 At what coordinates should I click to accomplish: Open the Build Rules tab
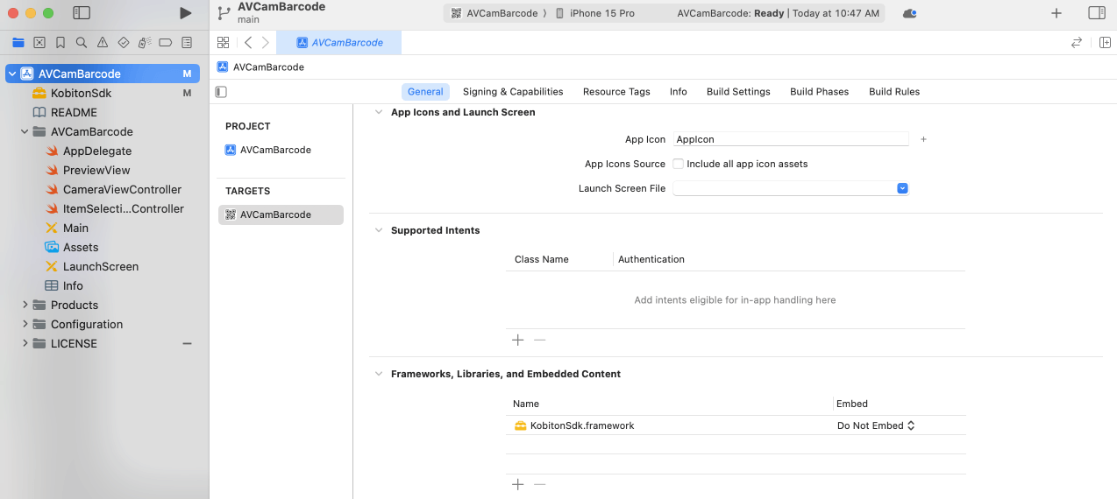pos(894,91)
